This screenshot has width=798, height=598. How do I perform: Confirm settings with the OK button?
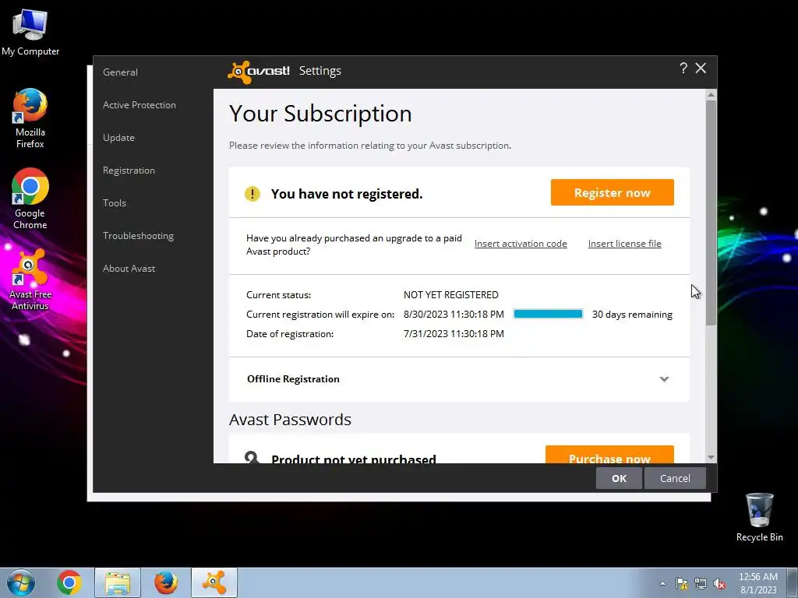point(619,478)
